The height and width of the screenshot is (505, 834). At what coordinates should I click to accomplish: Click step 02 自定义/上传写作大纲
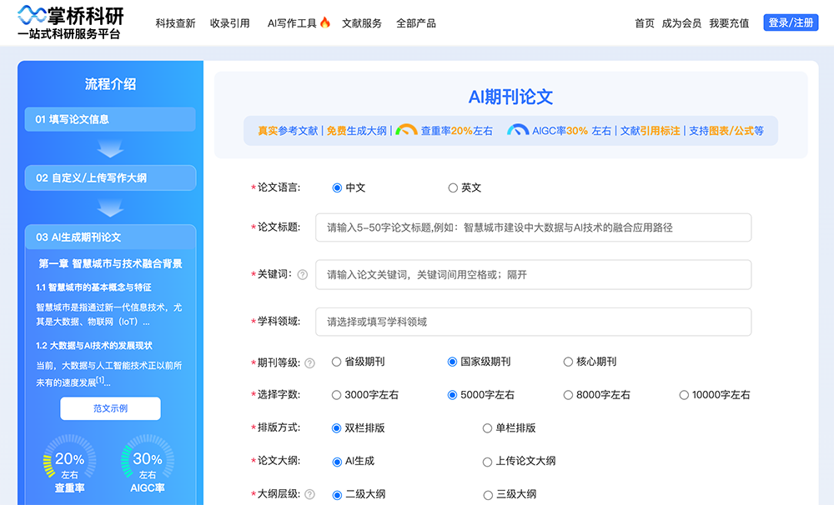(110, 177)
